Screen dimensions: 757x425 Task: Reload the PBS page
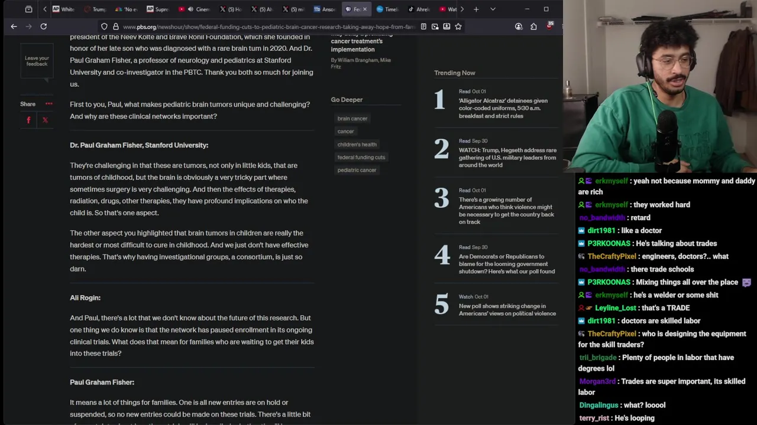[x=43, y=27]
